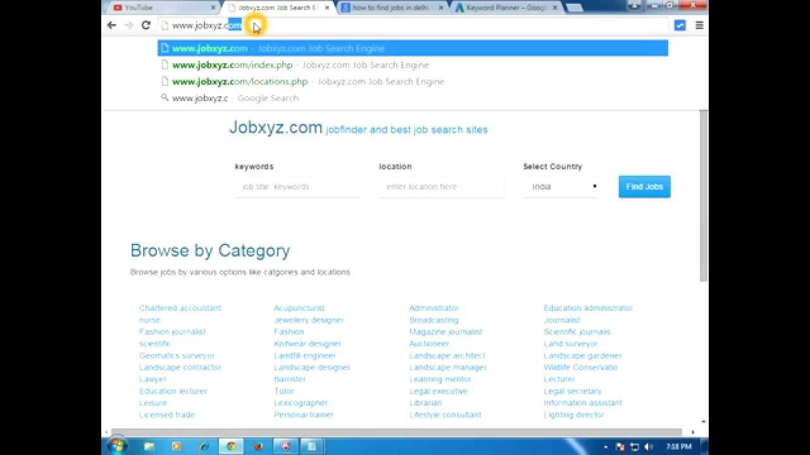Select the www.jobxyz.com autocomplete suggestion

413,48
